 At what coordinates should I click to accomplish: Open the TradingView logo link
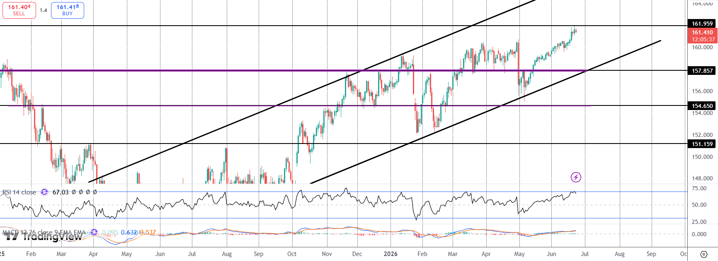point(43,237)
